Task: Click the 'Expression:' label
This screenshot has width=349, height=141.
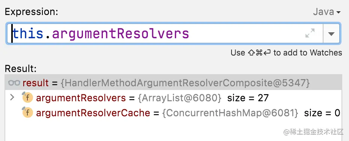Action: tap(32, 12)
